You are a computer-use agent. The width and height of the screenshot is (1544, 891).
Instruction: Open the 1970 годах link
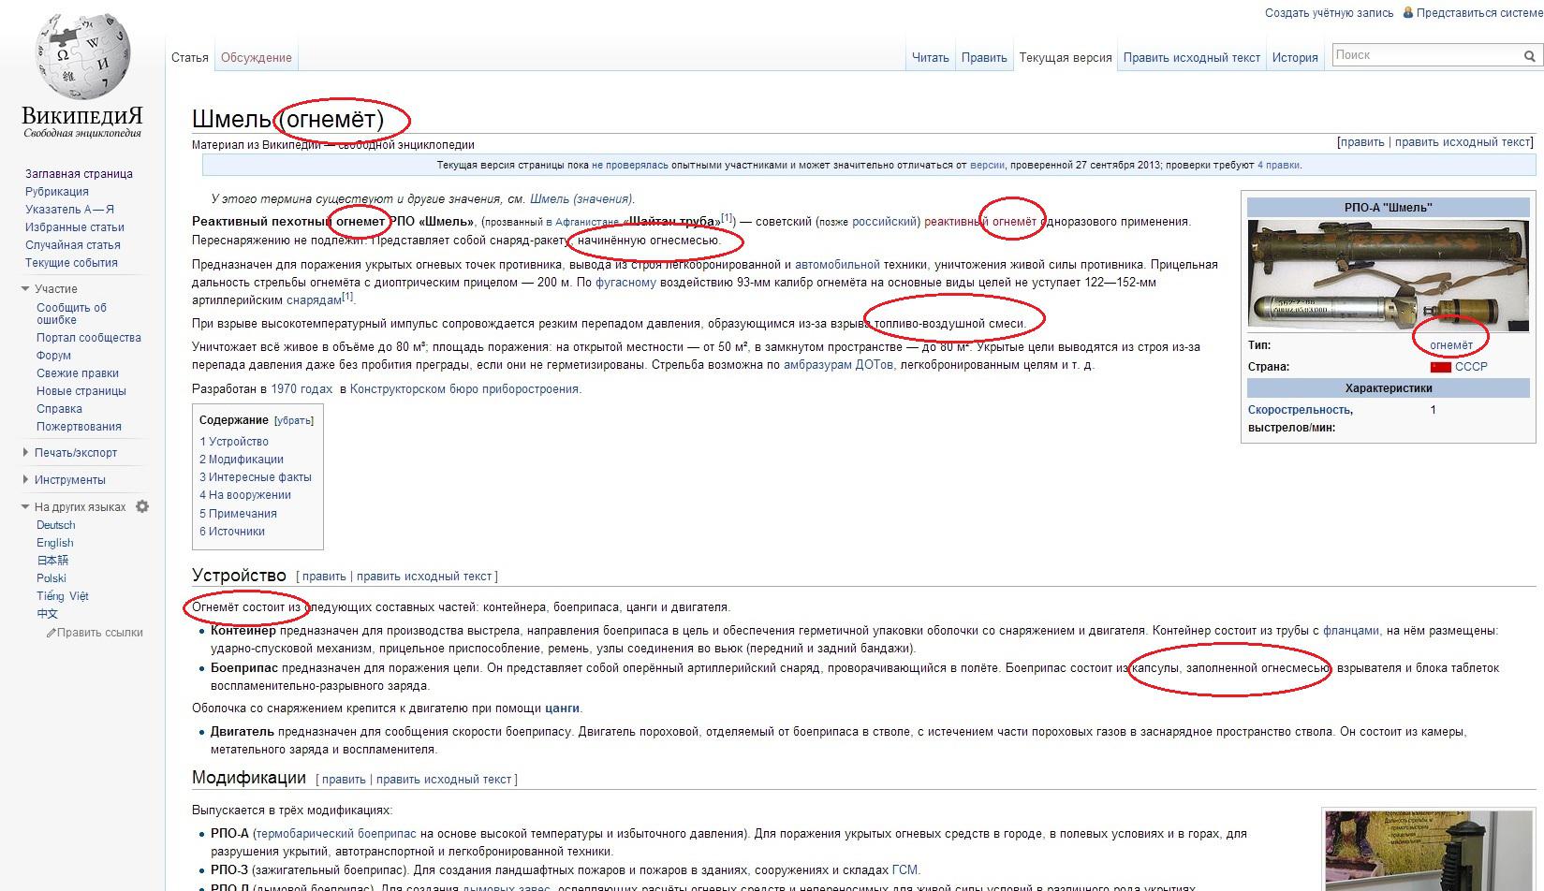tap(301, 389)
